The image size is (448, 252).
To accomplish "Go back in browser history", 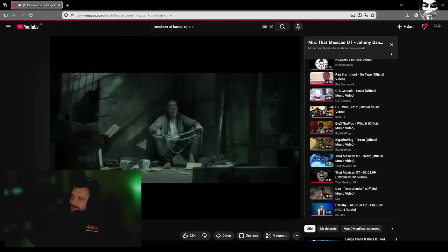I will point(14,15).
